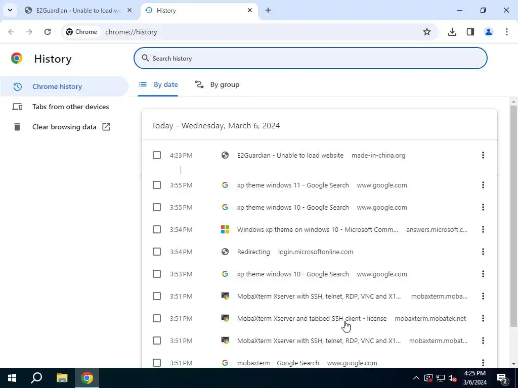
Task: Click the Google favicon on windows 11 entry
Action: [x=225, y=185]
